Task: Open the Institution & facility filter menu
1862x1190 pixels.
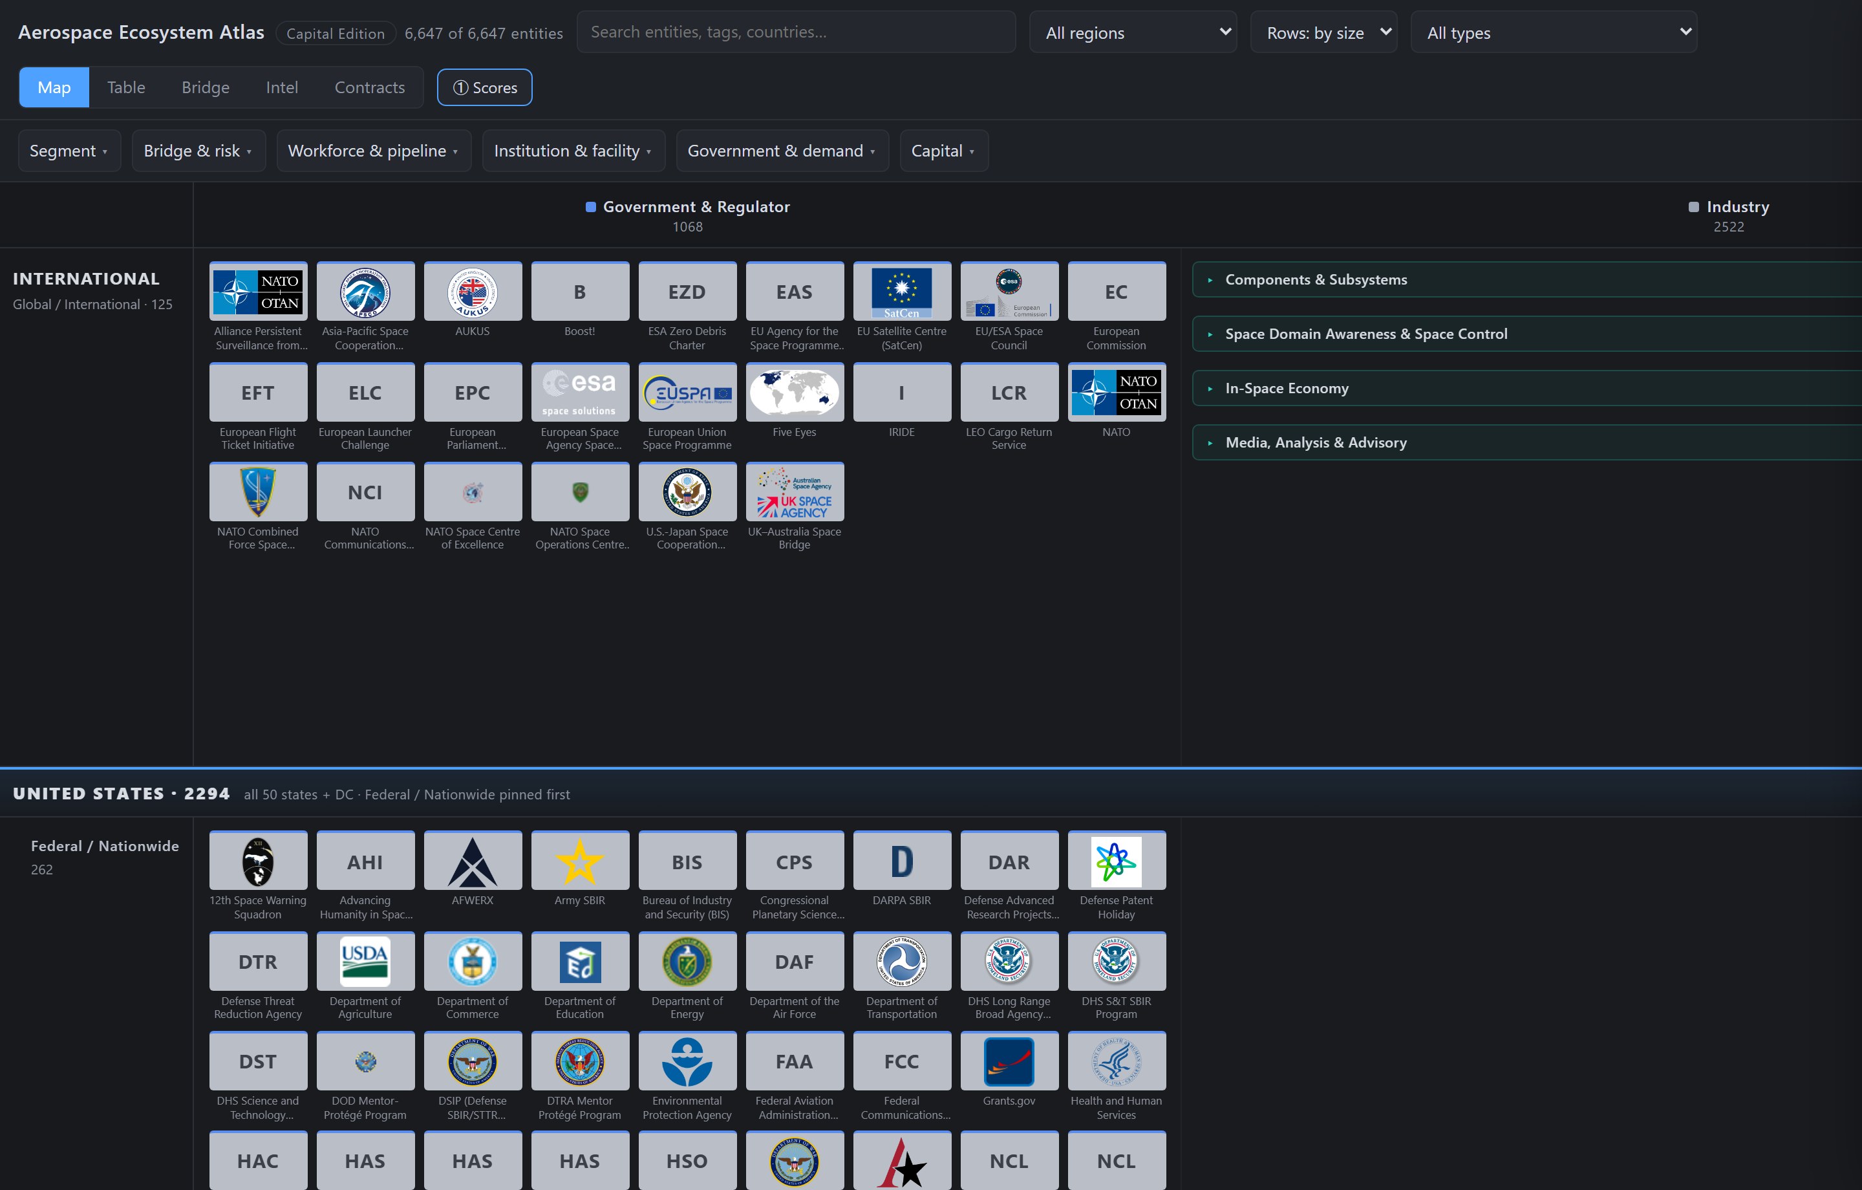Action: point(573,151)
